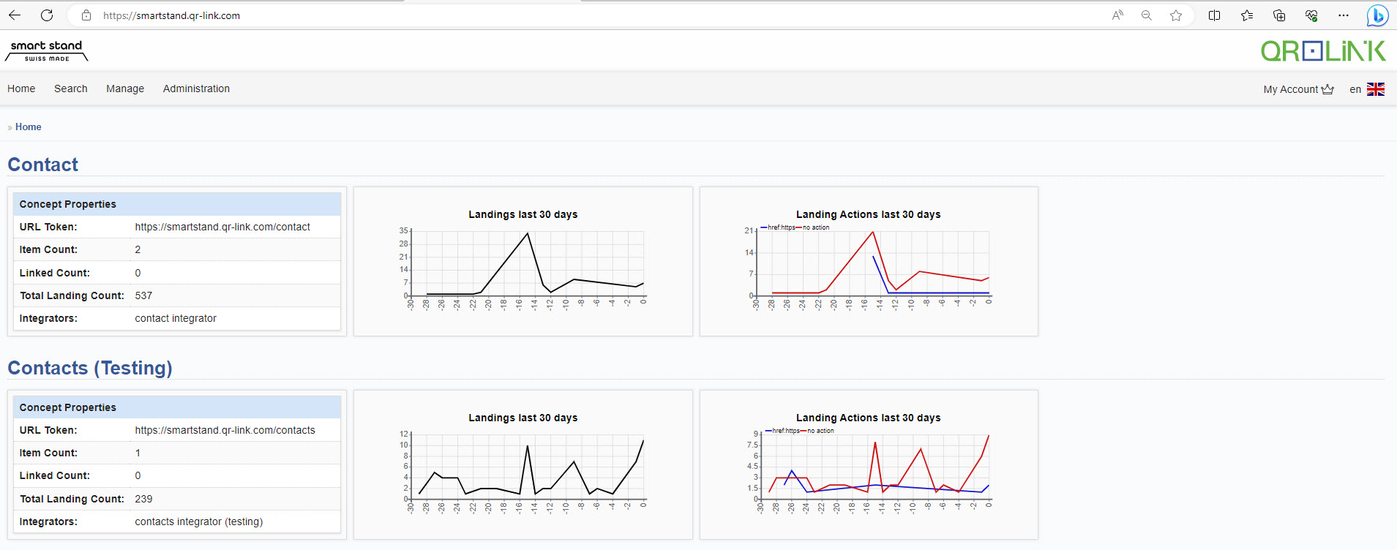Click the zoom out magnifier icon
Screen dimensions: 1397x550
click(x=1147, y=15)
